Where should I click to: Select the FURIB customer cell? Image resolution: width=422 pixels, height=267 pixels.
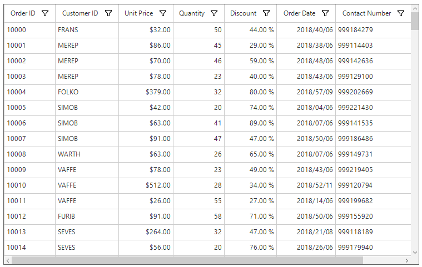87,217
